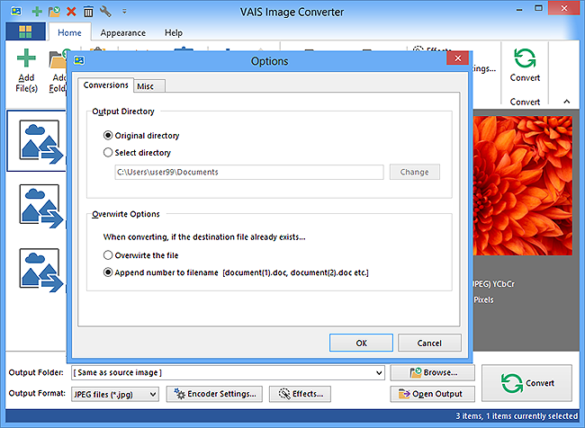Screen dimensions: 585x428
Task: Click Cancel in the Options dialog
Action: (429, 343)
